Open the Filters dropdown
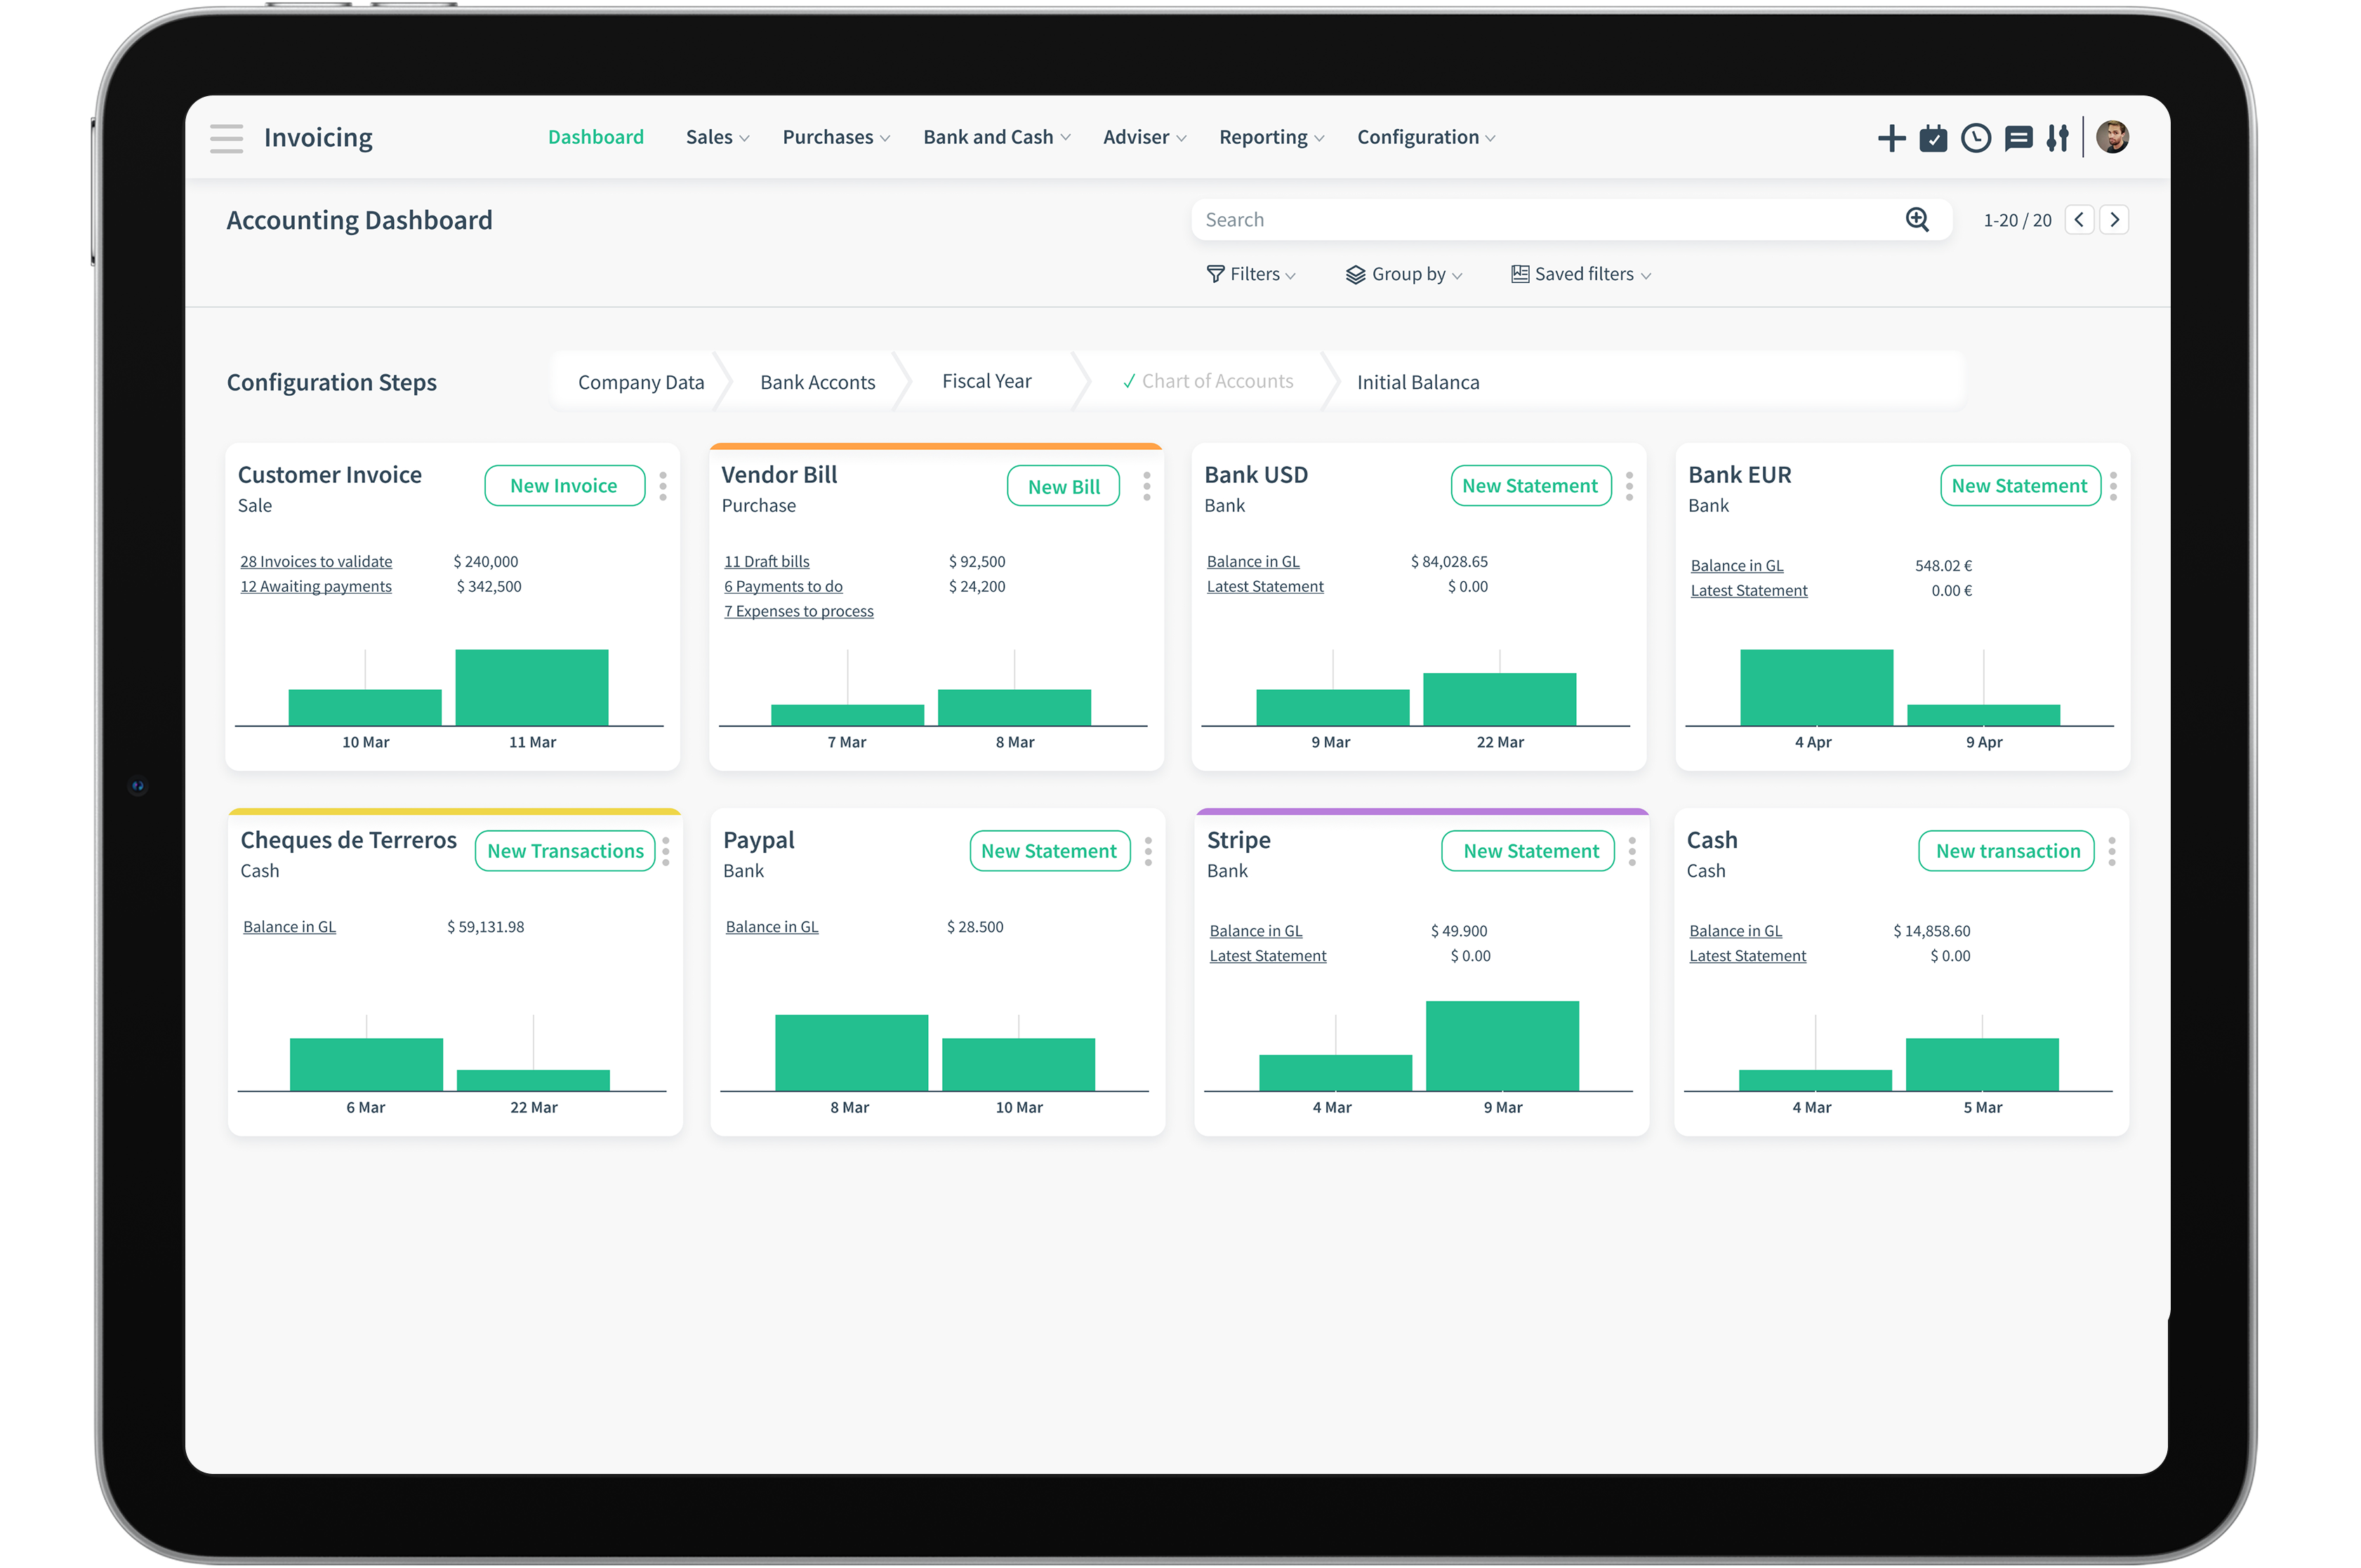 [x=1251, y=273]
